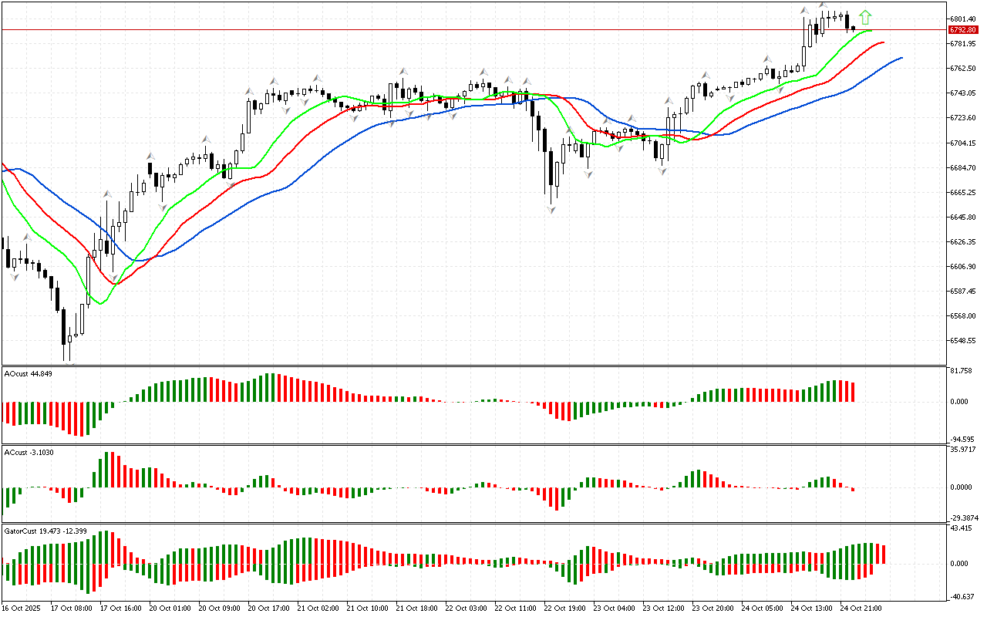
Task: Click the right end of red Alligator teeth line
Action: (x=883, y=42)
